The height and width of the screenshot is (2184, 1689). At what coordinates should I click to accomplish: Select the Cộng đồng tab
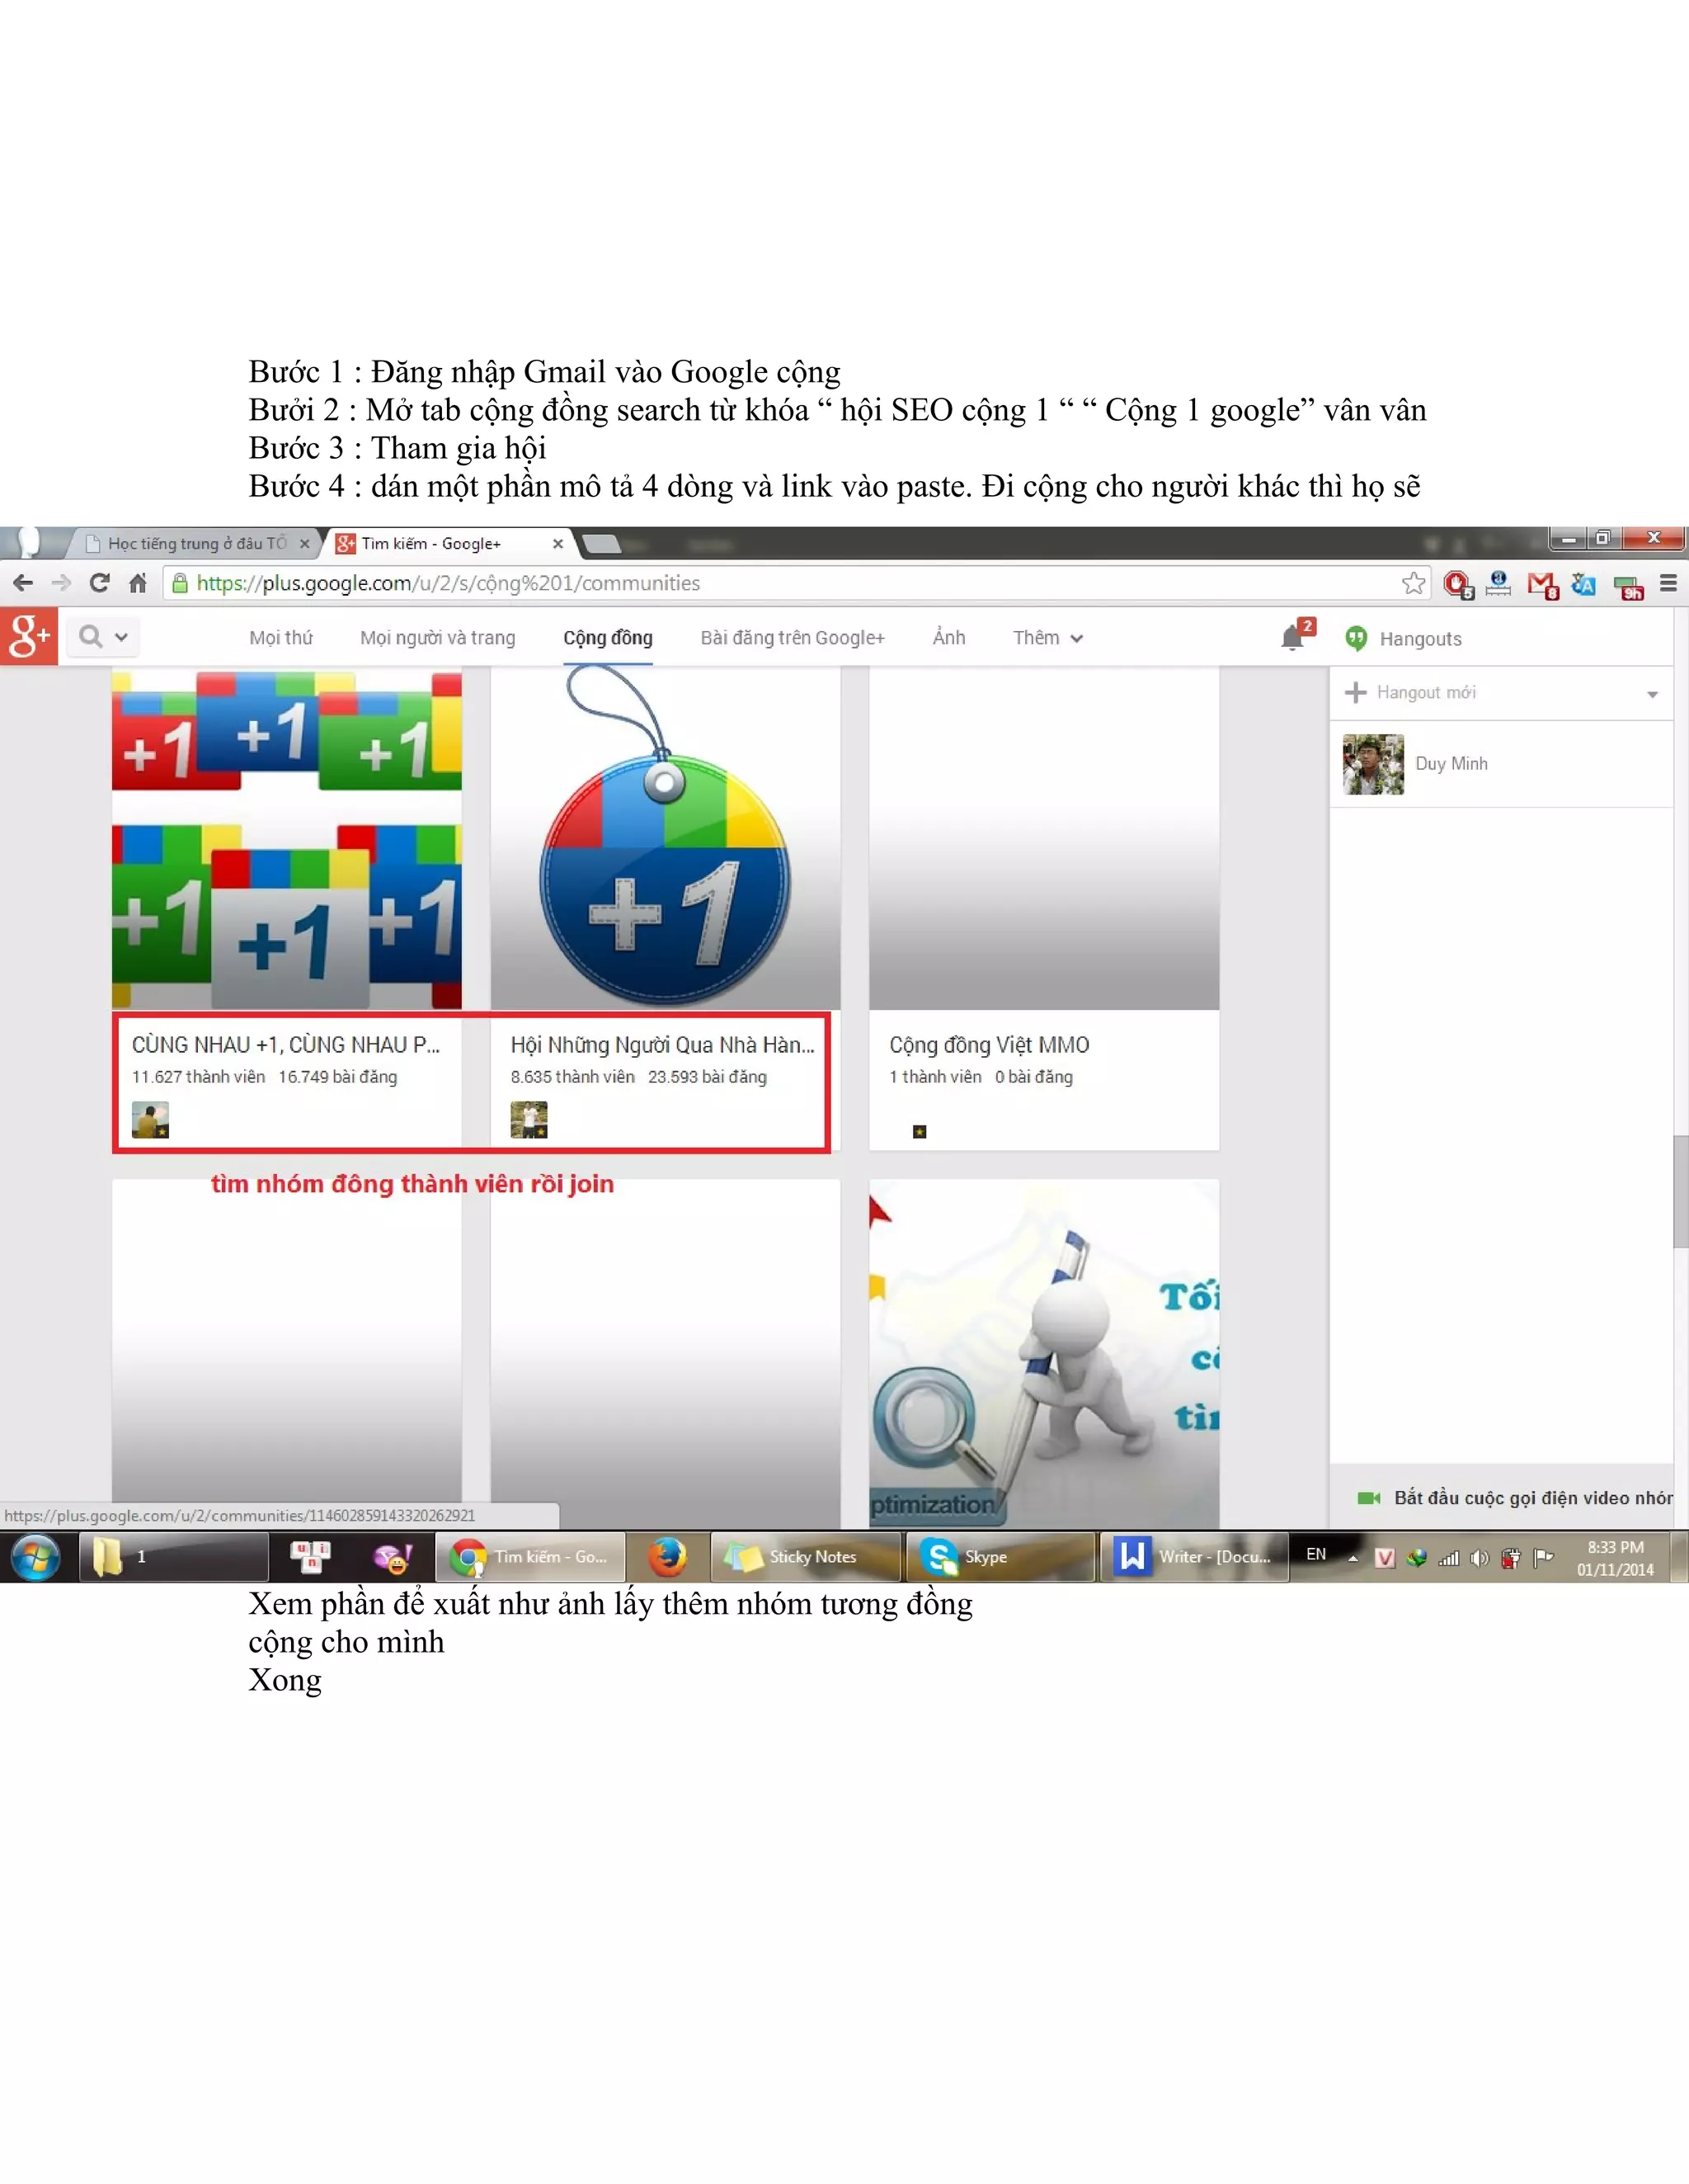click(x=608, y=638)
